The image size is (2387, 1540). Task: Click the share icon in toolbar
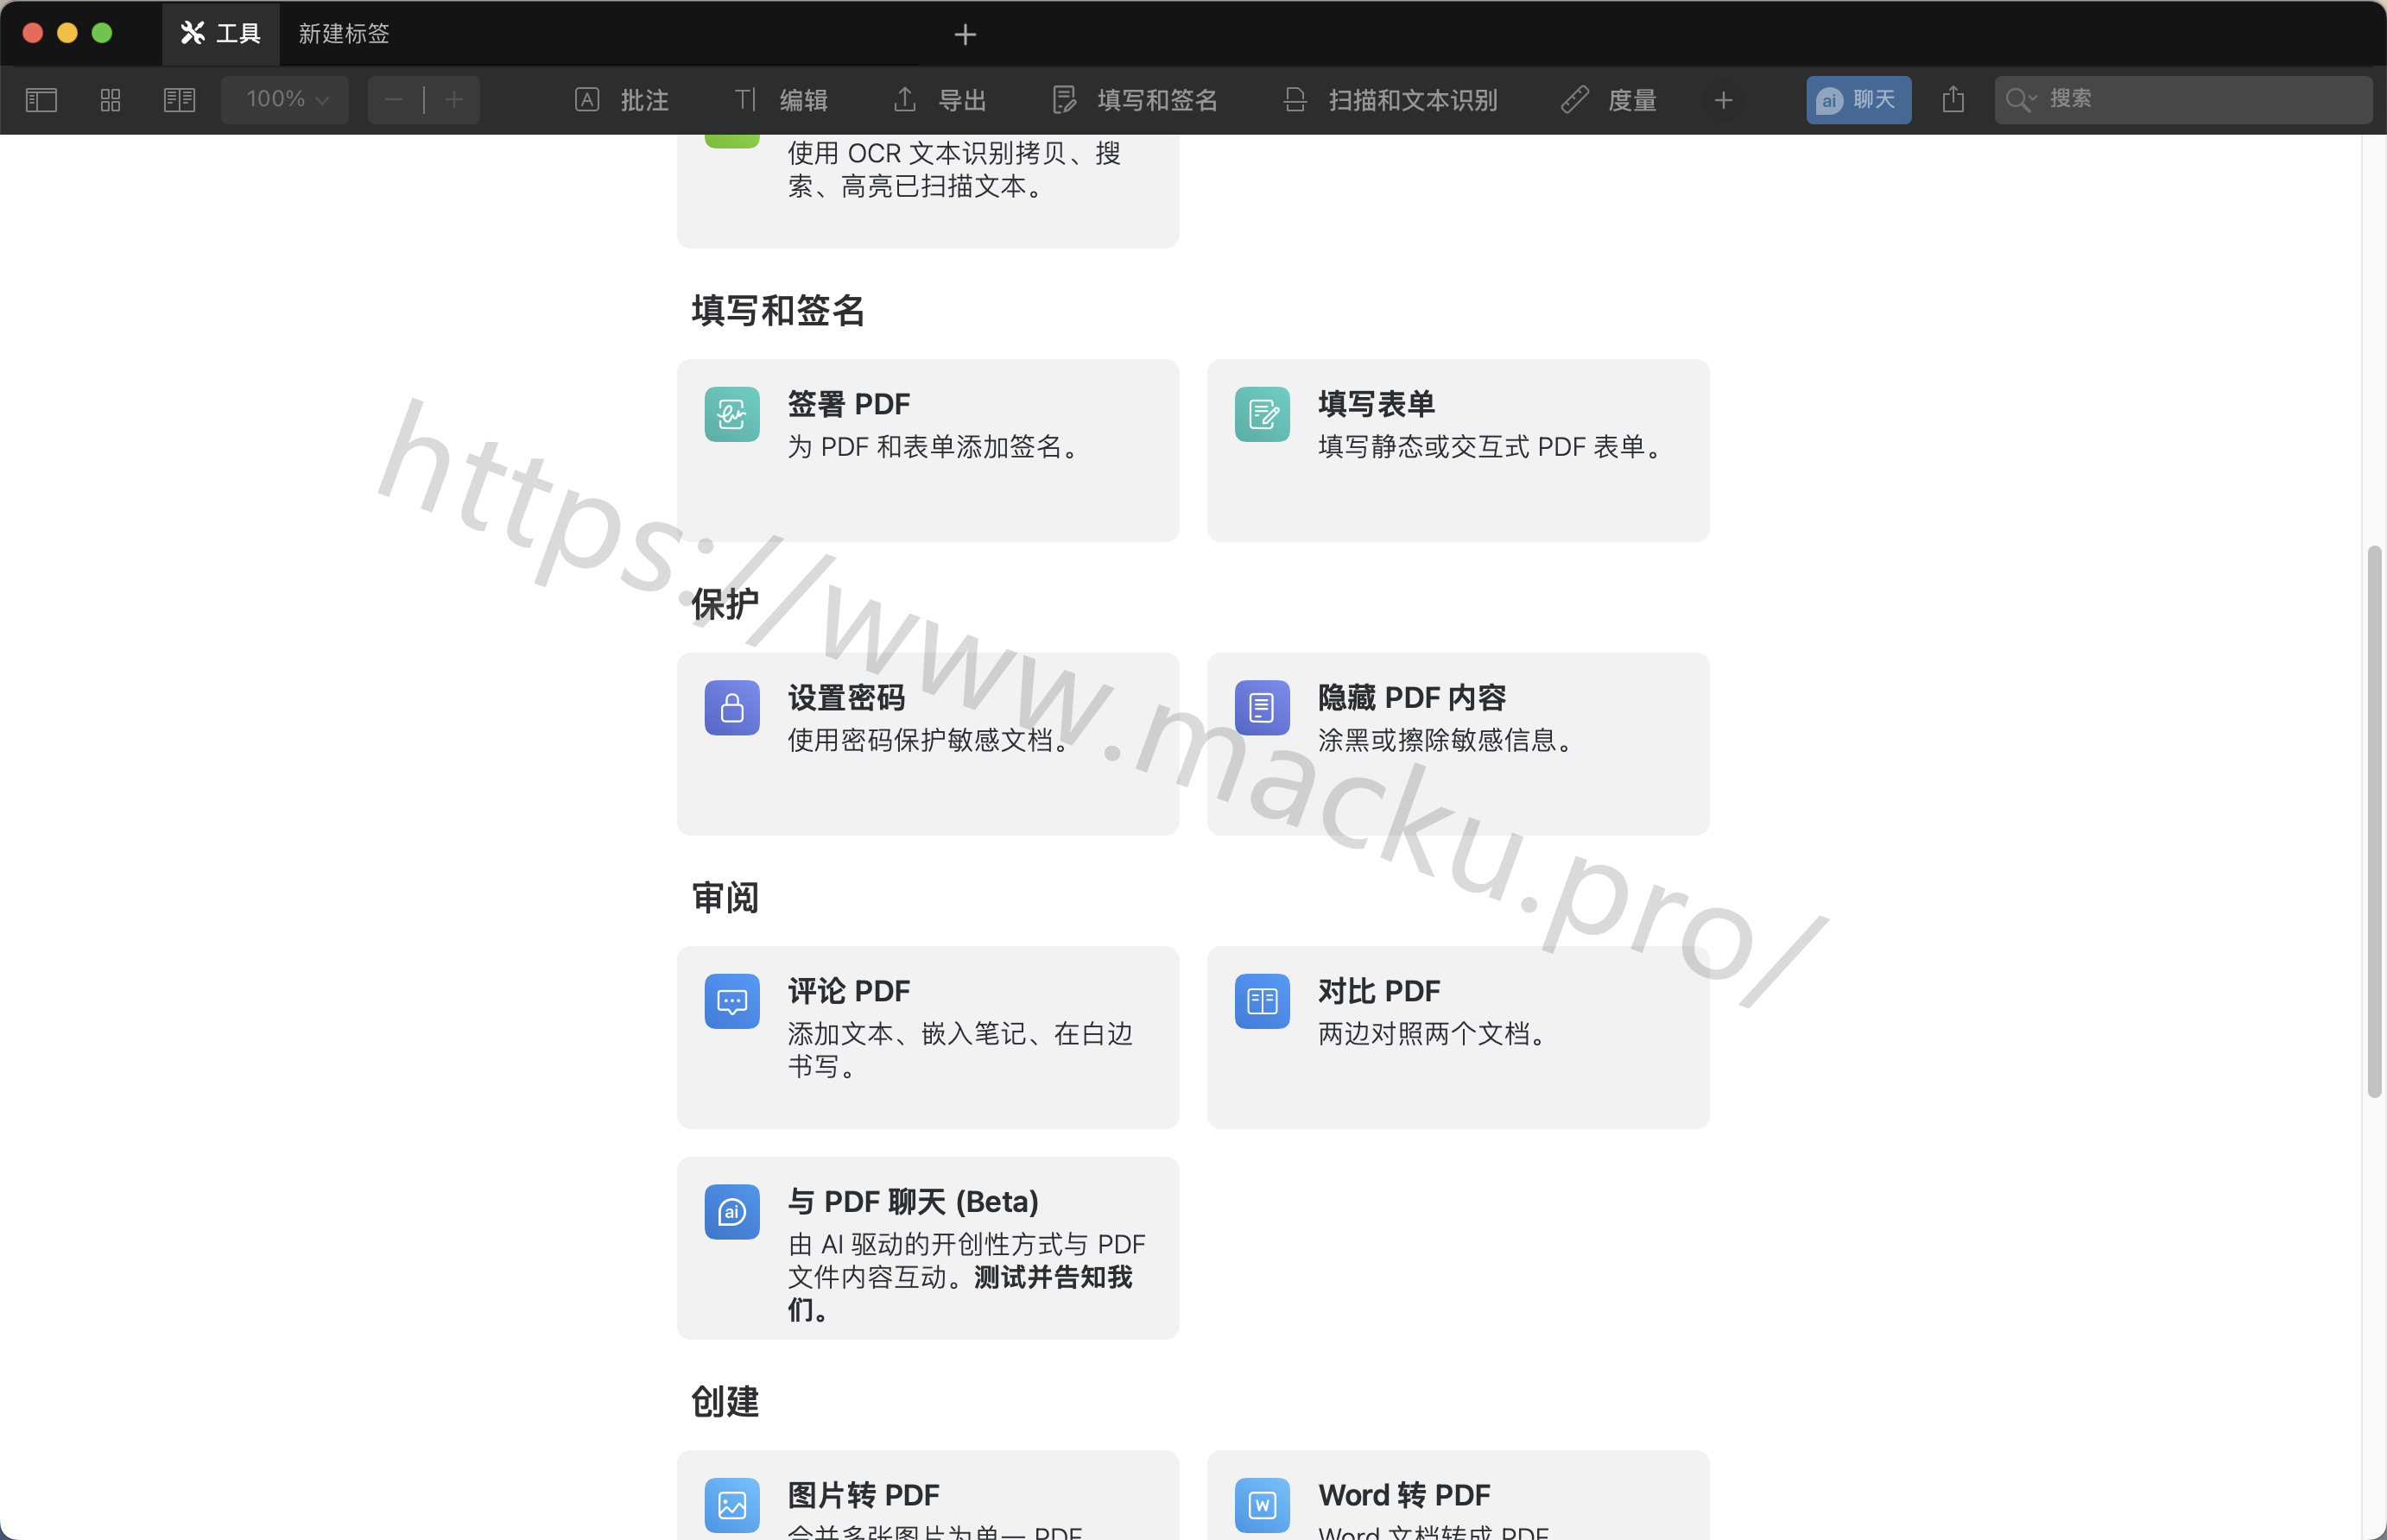pyautogui.click(x=1953, y=100)
